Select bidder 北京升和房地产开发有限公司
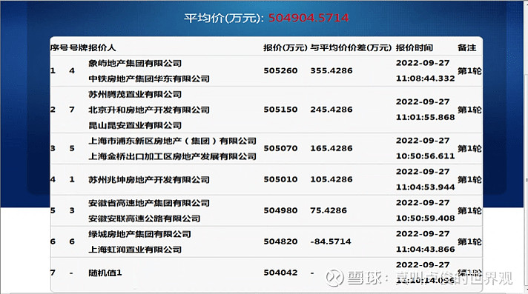 tap(149, 110)
